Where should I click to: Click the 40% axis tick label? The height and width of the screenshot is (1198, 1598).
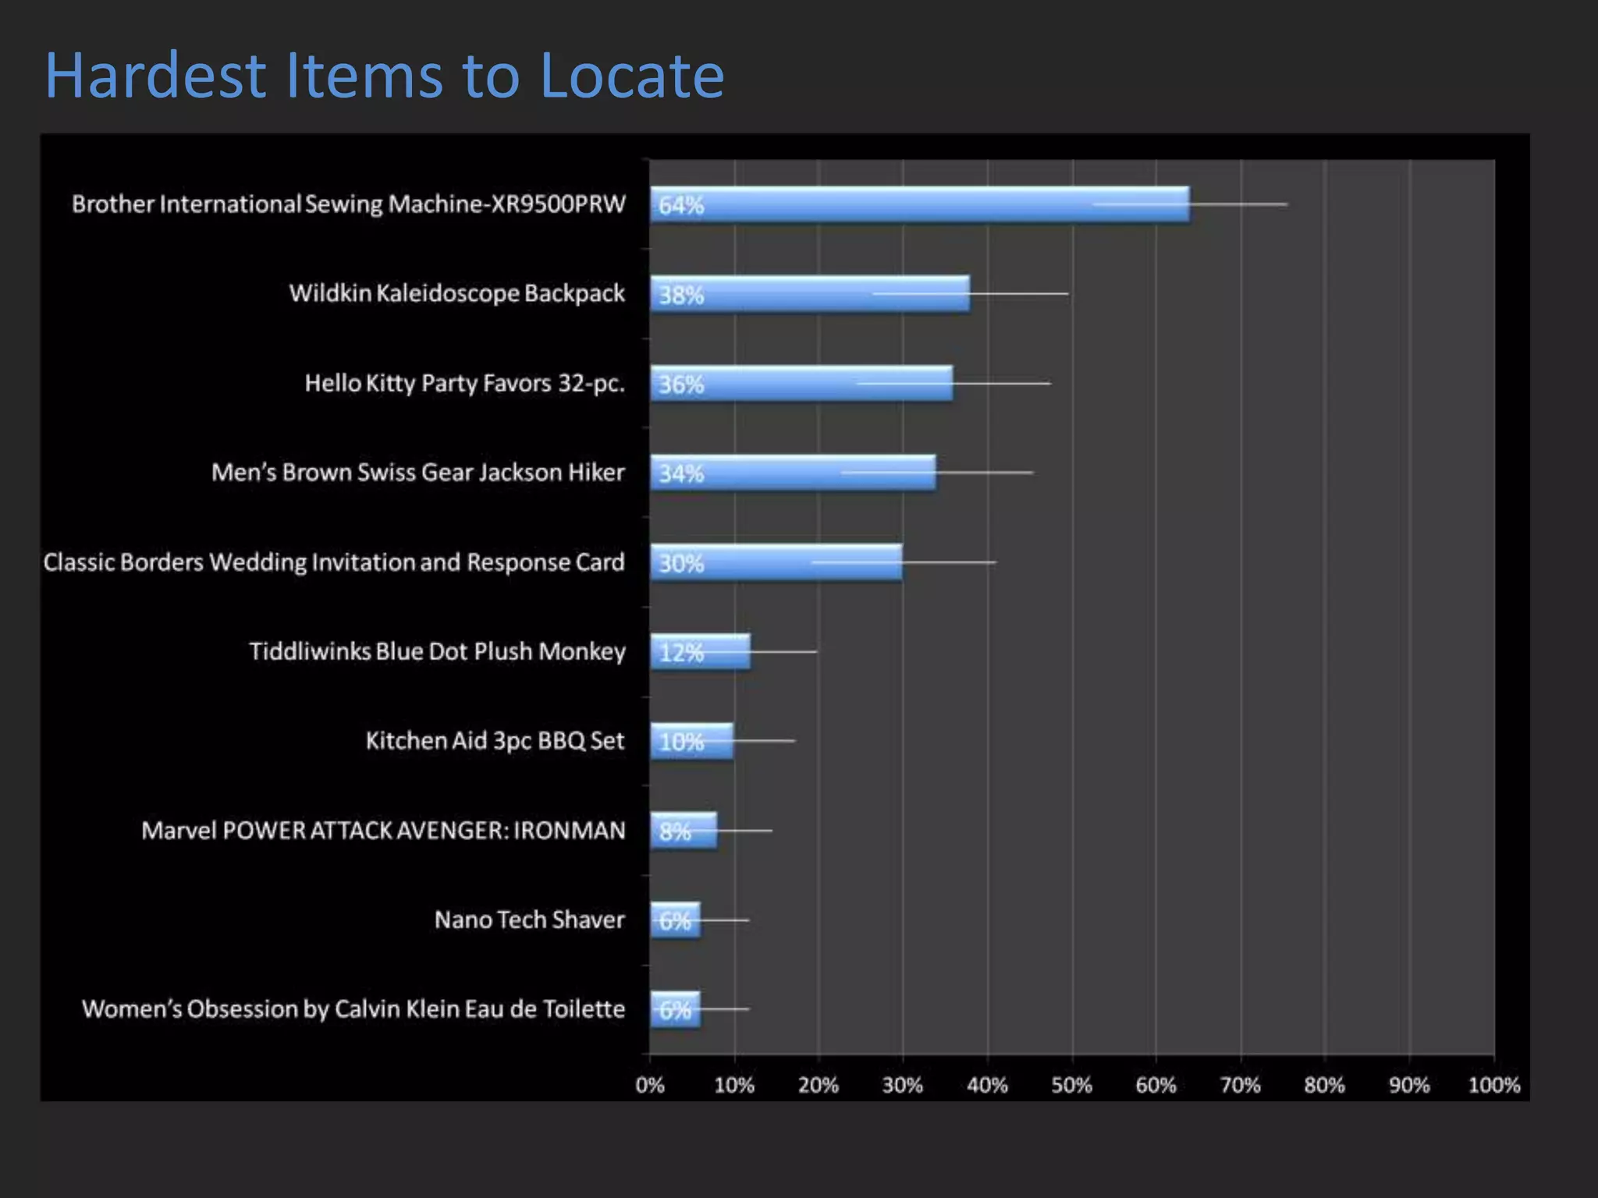click(987, 1086)
